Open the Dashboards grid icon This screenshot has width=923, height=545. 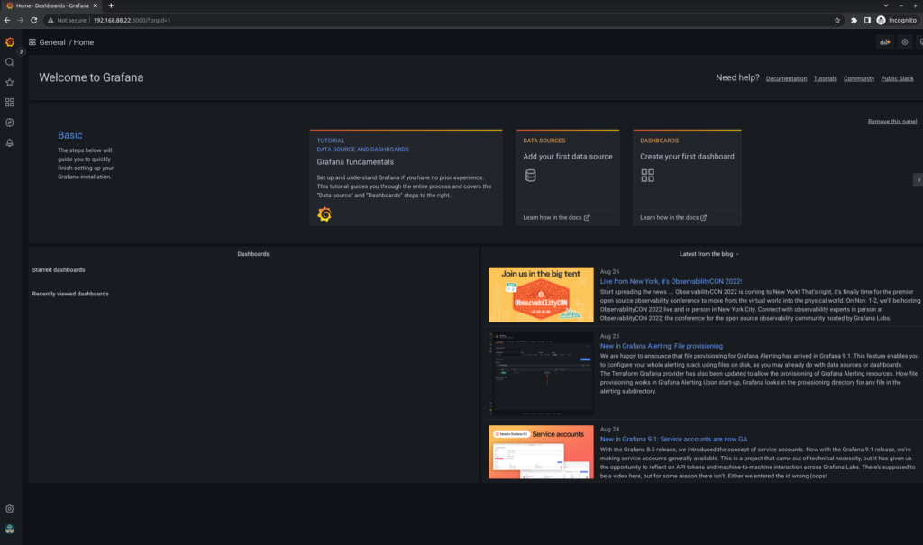(9, 102)
